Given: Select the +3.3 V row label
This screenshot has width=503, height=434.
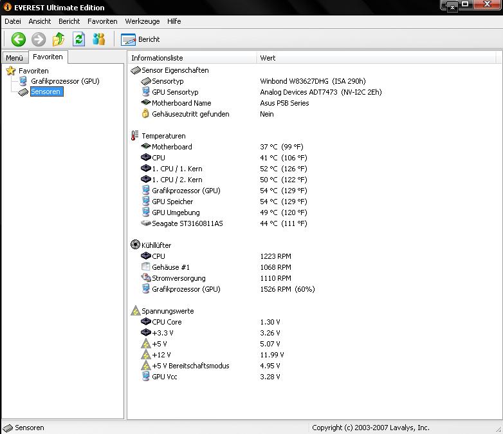Looking at the screenshot, I should tap(163, 333).
